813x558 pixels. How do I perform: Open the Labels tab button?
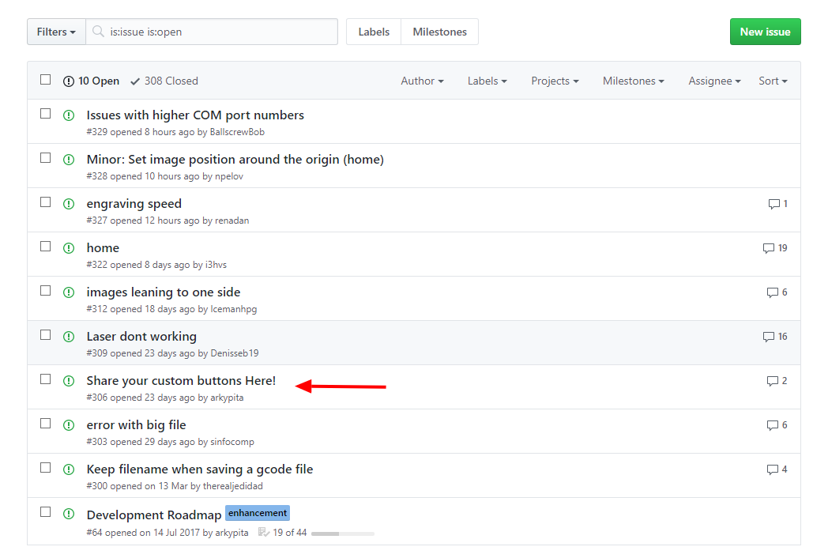pos(374,32)
